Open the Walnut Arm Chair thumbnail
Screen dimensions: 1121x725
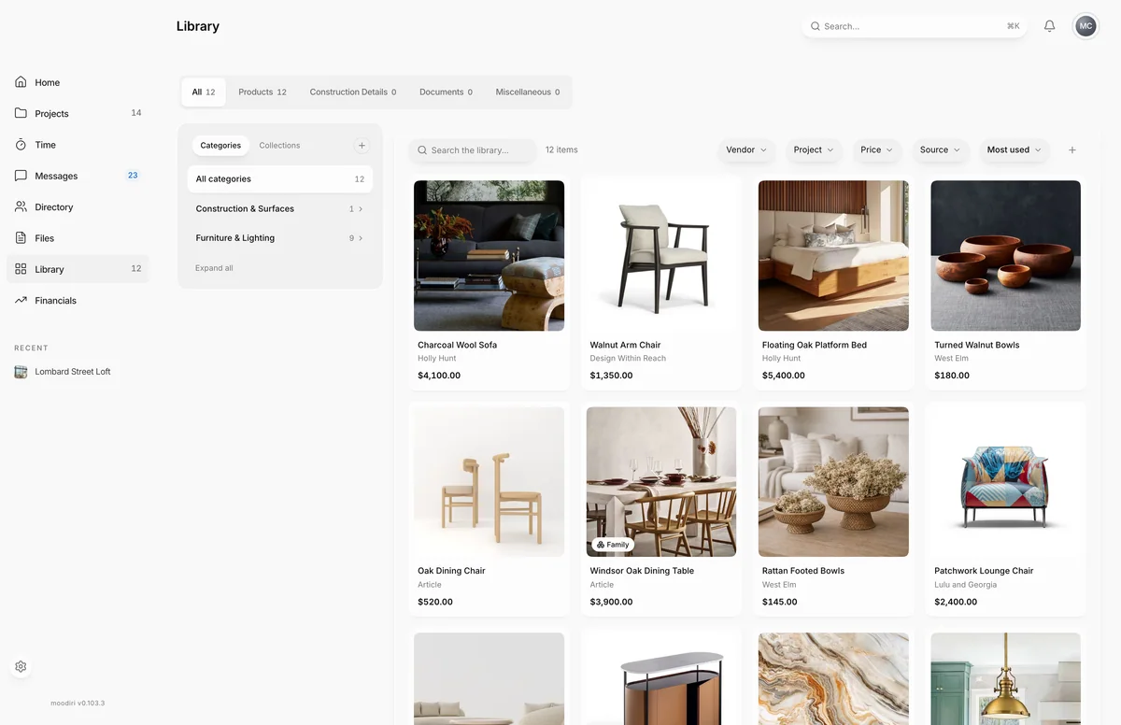pos(661,256)
